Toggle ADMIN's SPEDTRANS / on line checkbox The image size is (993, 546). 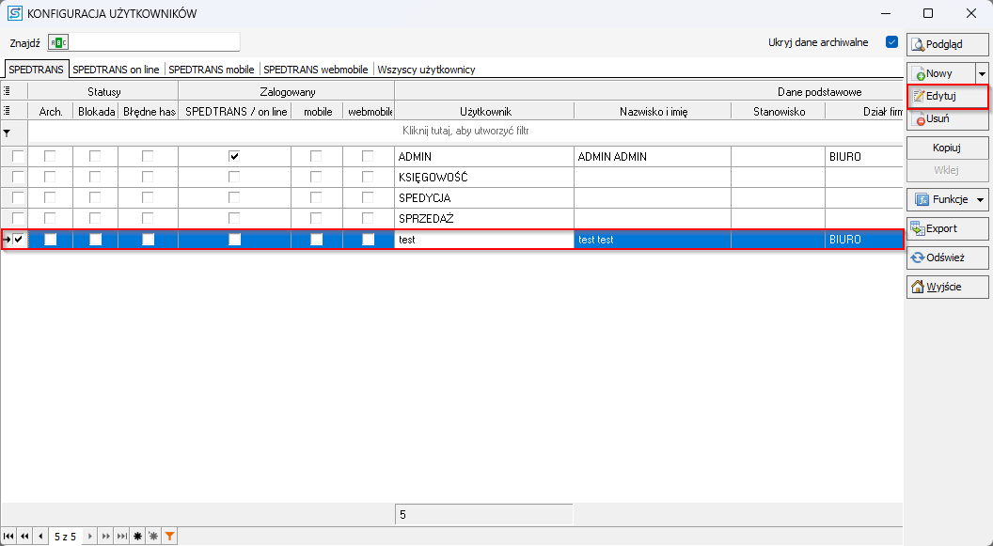pyautogui.click(x=234, y=157)
